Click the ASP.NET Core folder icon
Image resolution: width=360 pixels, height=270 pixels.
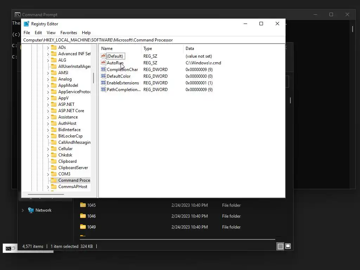coord(54,111)
